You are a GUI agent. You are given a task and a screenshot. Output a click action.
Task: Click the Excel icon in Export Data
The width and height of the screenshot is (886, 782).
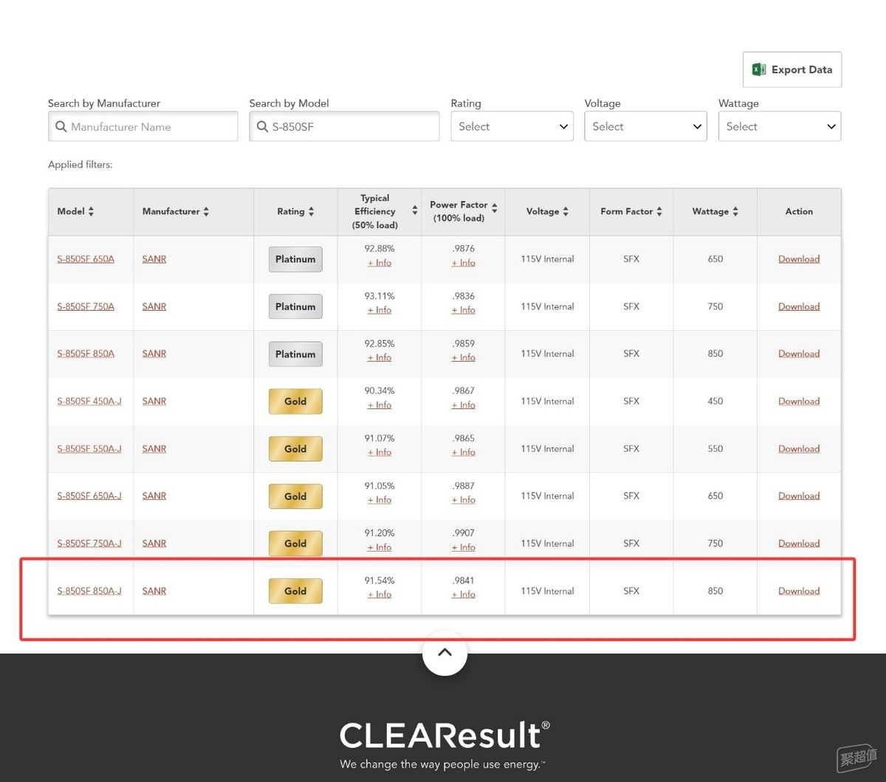(x=759, y=69)
